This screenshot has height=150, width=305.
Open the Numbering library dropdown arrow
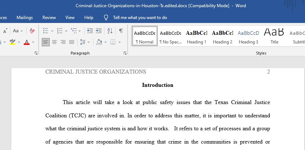point(66,31)
